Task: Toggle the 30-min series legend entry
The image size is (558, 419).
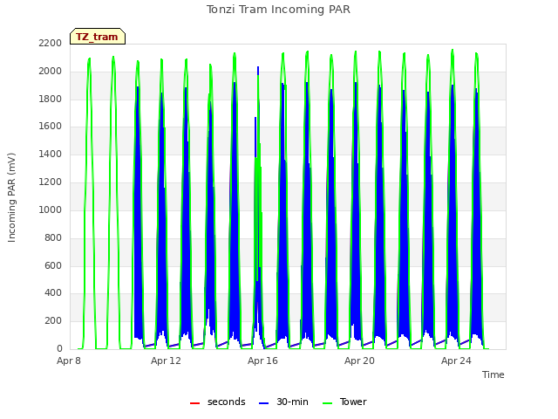Action: coord(283,402)
